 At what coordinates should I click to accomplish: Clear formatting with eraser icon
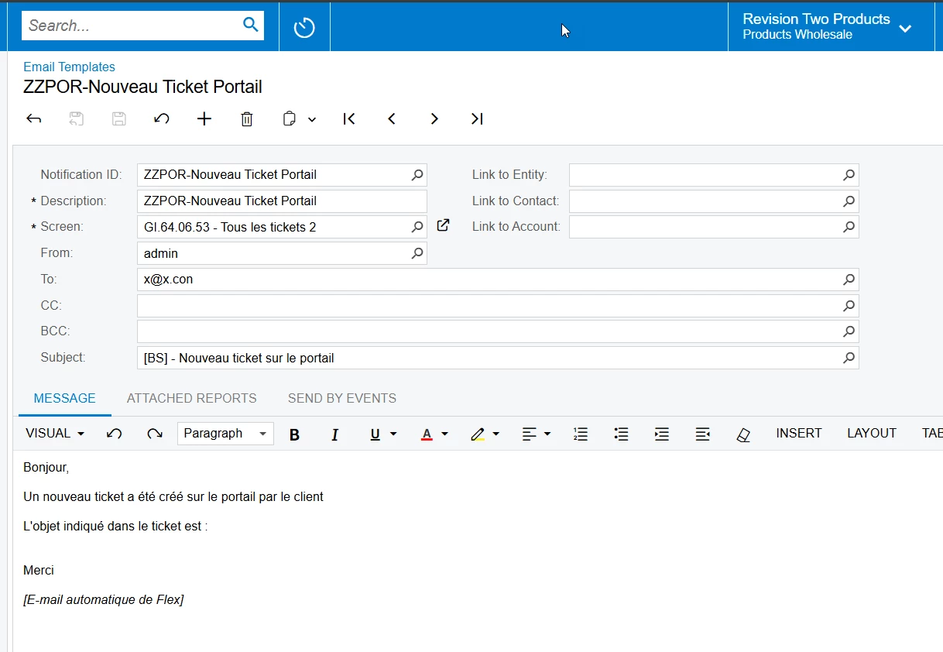(743, 434)
